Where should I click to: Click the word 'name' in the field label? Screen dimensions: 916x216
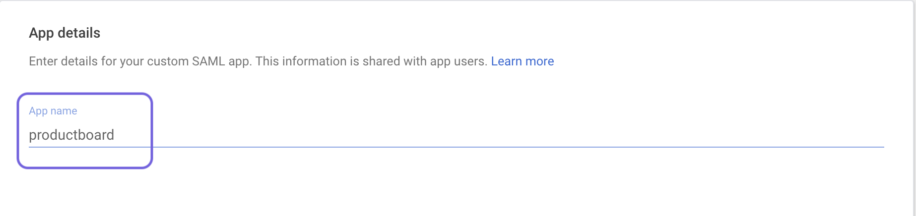64,111
